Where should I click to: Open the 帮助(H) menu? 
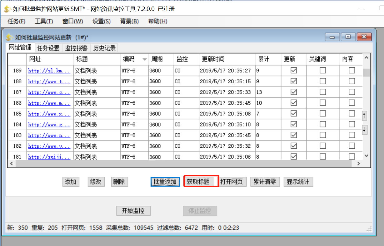click(x=157, y=21)
